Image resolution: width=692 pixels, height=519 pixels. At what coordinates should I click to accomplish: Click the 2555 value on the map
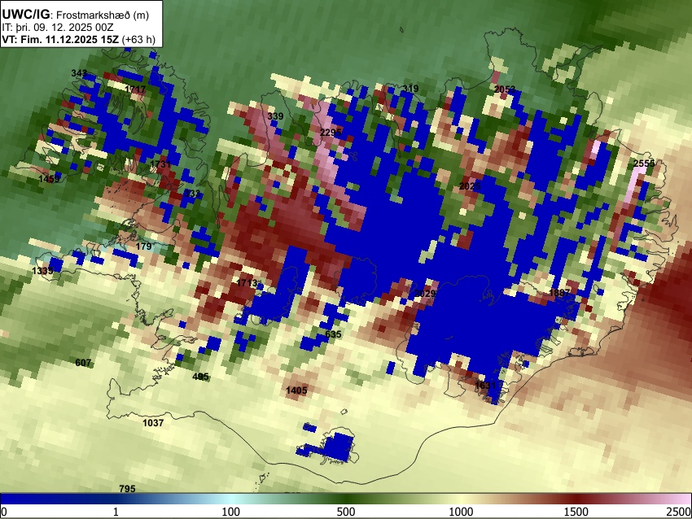pos(644,164)
